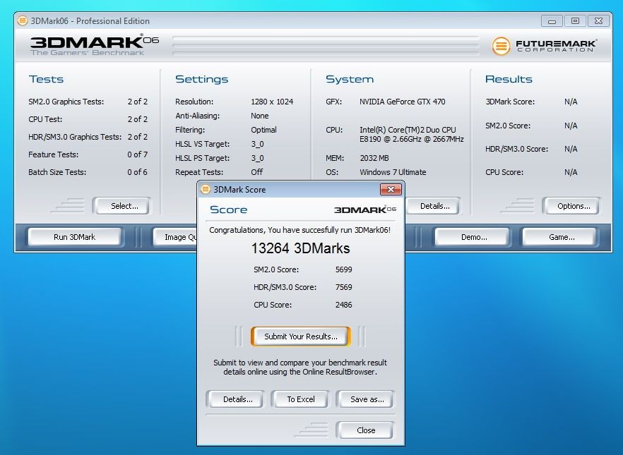Viewport: 623px width, 455px height.
Task: Dismiss the dialog with Close button
Action: click(x=365, y=430)
